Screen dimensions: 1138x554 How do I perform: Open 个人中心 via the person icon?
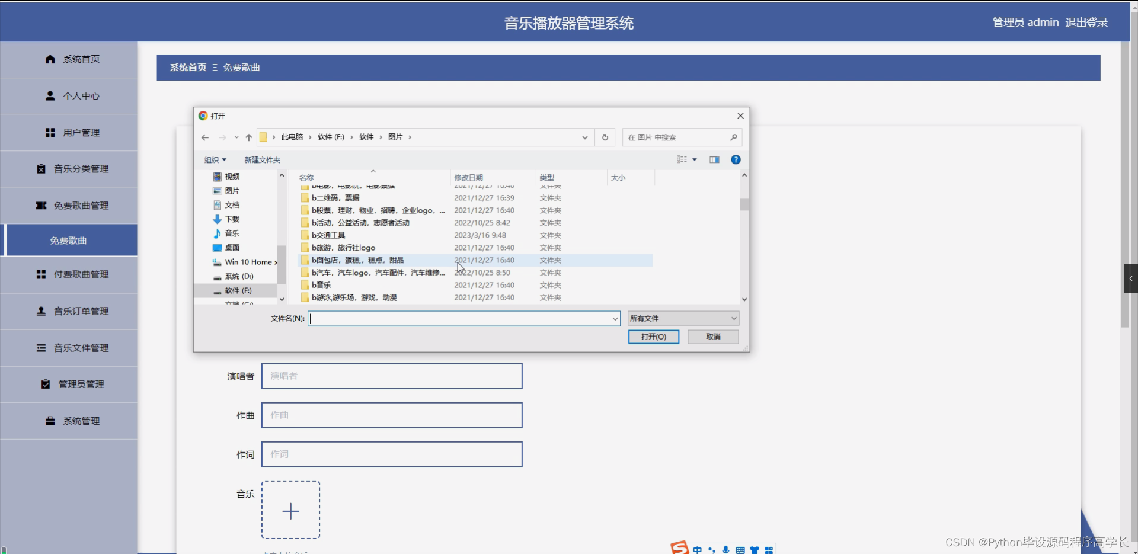(x=50, y=96)
